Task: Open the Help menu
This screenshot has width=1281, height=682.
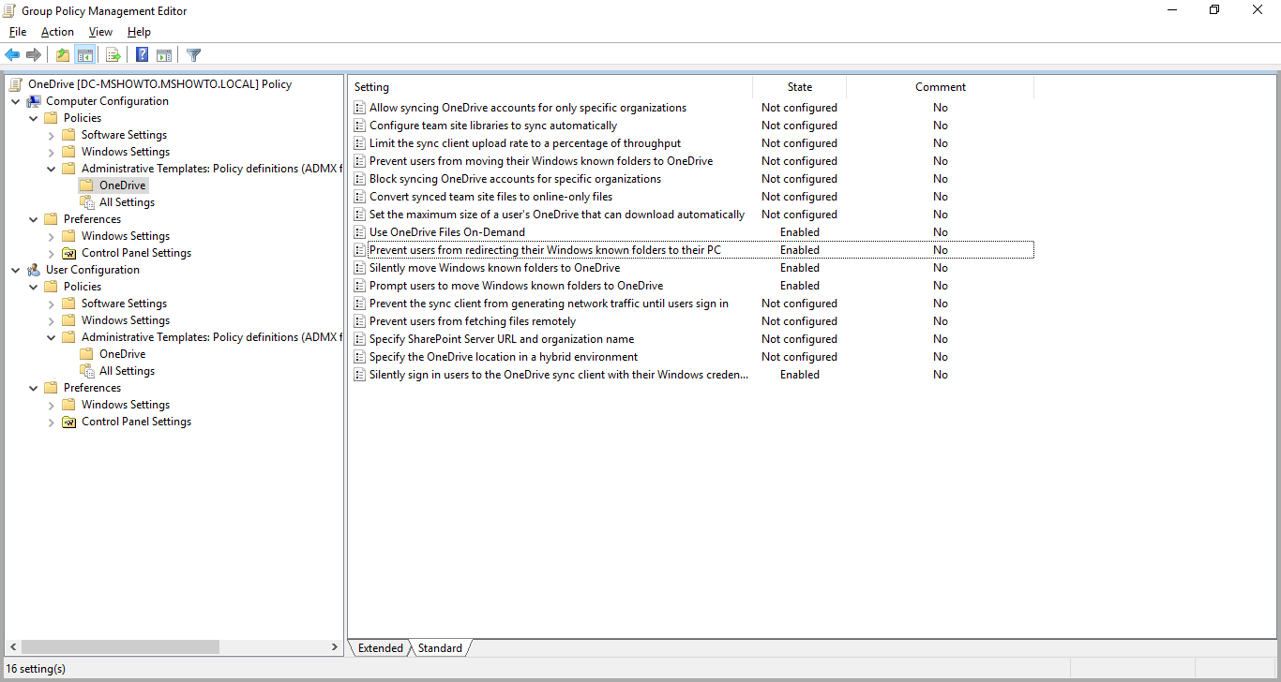Action: [x=139, y=32]
